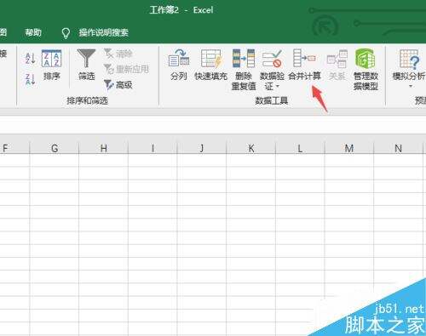426x336 pixels.
Task: Click the 操作说明搜索 search box
Action: (x=104, y=32)
